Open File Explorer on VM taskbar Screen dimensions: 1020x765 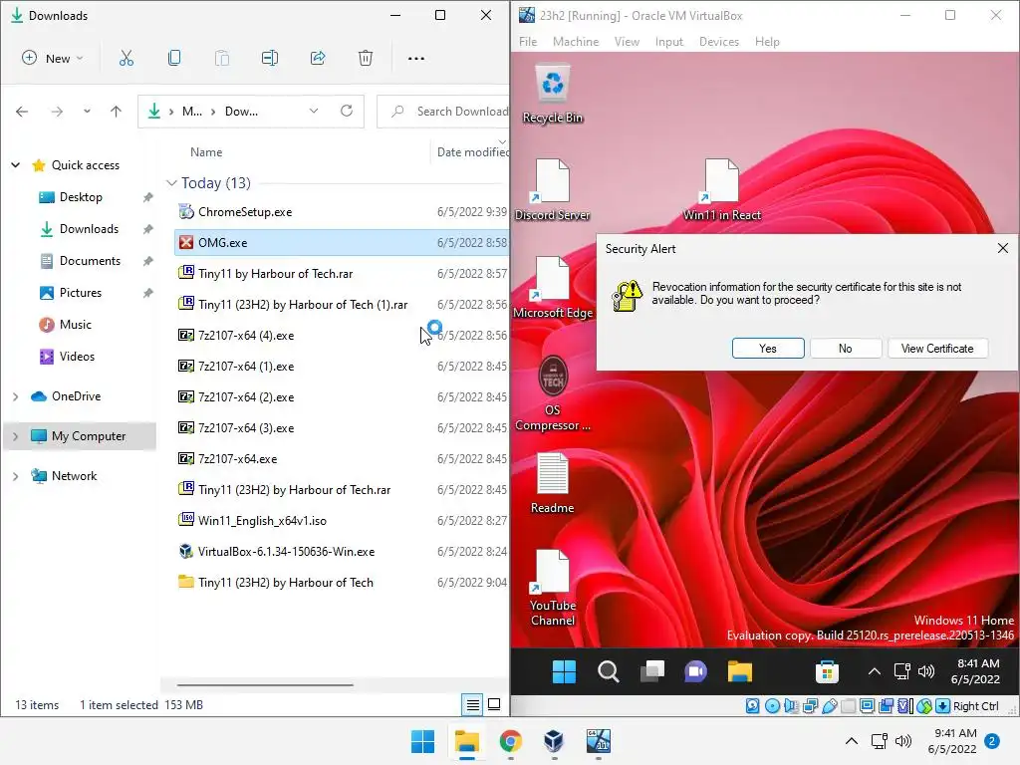coord(740,671)
